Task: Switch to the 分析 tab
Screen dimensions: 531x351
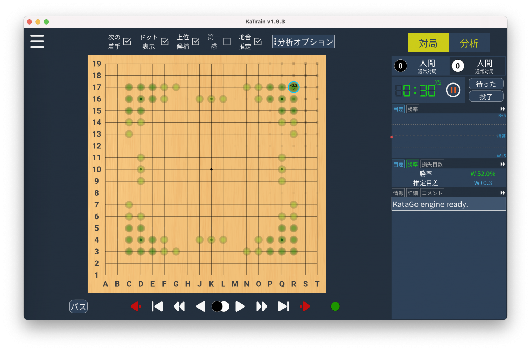Action: pyautogui.click(x=469, y=42)
